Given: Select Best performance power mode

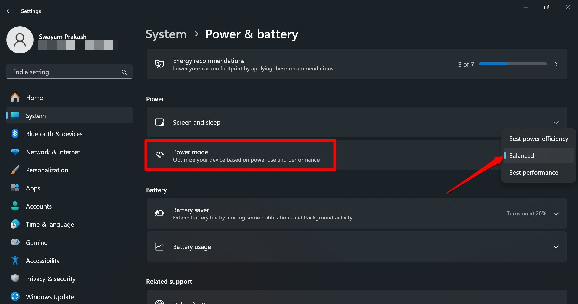Looking at the screenshot, I should (534, 172).
